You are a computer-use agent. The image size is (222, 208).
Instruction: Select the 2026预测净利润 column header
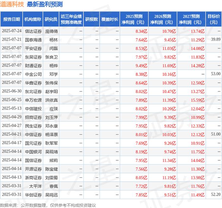point(163,19)
